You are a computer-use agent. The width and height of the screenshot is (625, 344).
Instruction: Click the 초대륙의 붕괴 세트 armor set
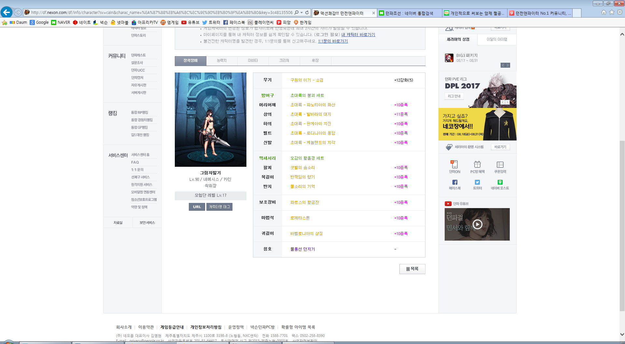(x=307, y=95)
